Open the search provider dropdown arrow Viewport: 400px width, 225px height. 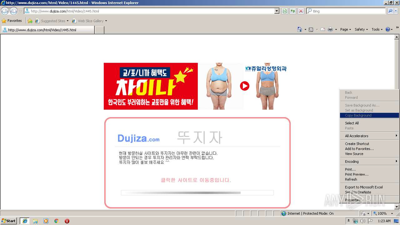click(396, 11)
